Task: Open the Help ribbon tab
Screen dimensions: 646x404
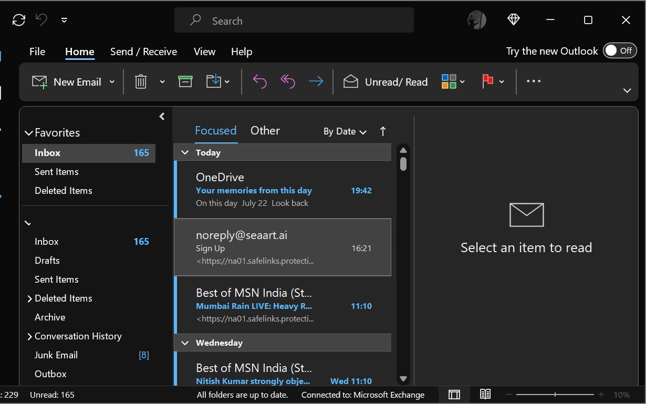Action: click(242, 51)
